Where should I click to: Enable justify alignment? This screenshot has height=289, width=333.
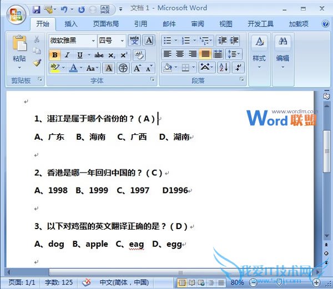tap(205, 54)
